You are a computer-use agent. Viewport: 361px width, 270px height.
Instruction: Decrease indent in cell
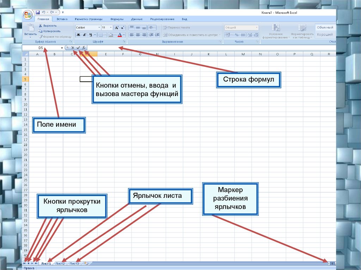[151, 35]
